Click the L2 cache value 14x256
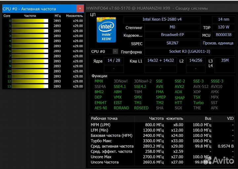238x169 pixels. click(x=196, y=61)
